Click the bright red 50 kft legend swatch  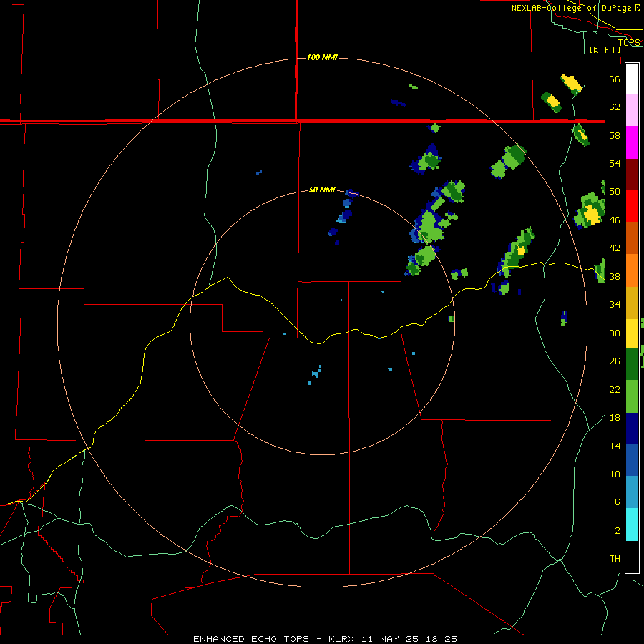click(x=632, y=206)
